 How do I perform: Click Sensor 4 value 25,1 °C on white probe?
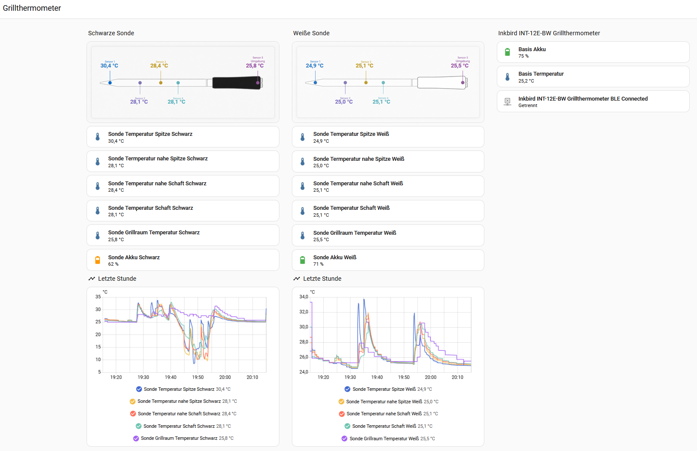pos(381,102)
